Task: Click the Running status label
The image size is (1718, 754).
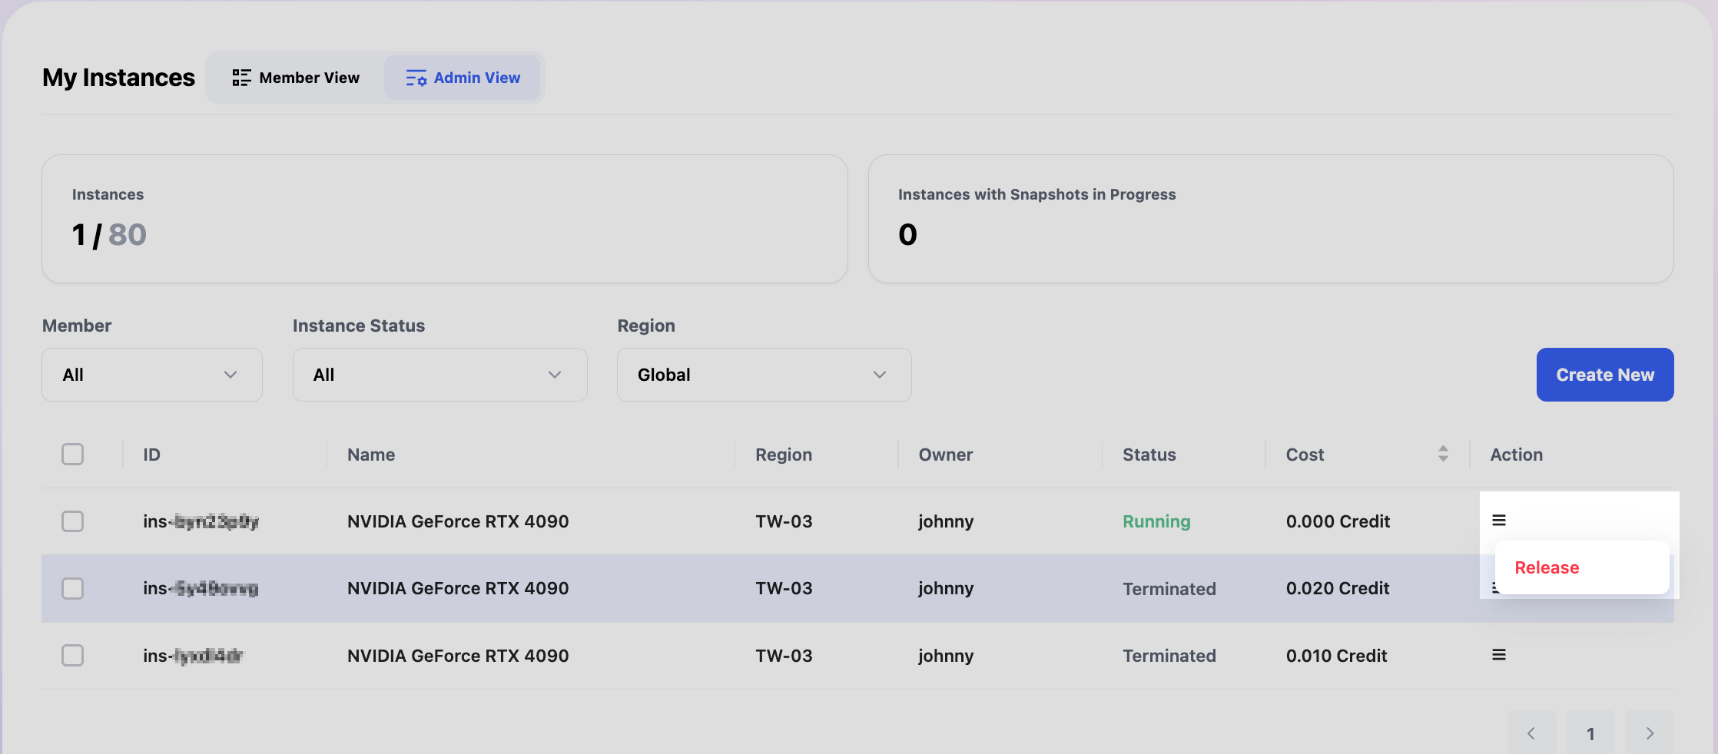Action: tap(1156, 521)
